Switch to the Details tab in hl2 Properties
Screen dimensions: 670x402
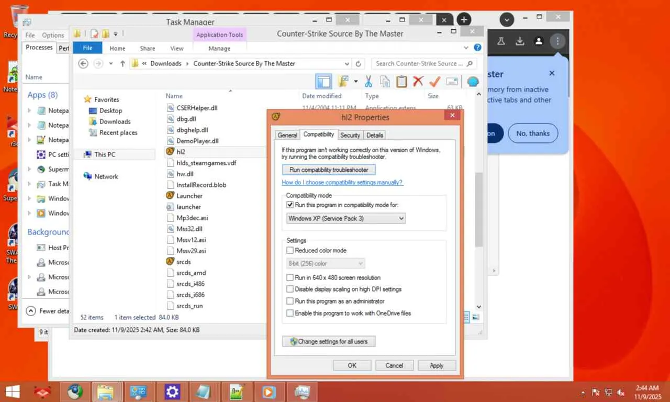tap(375, 135)
